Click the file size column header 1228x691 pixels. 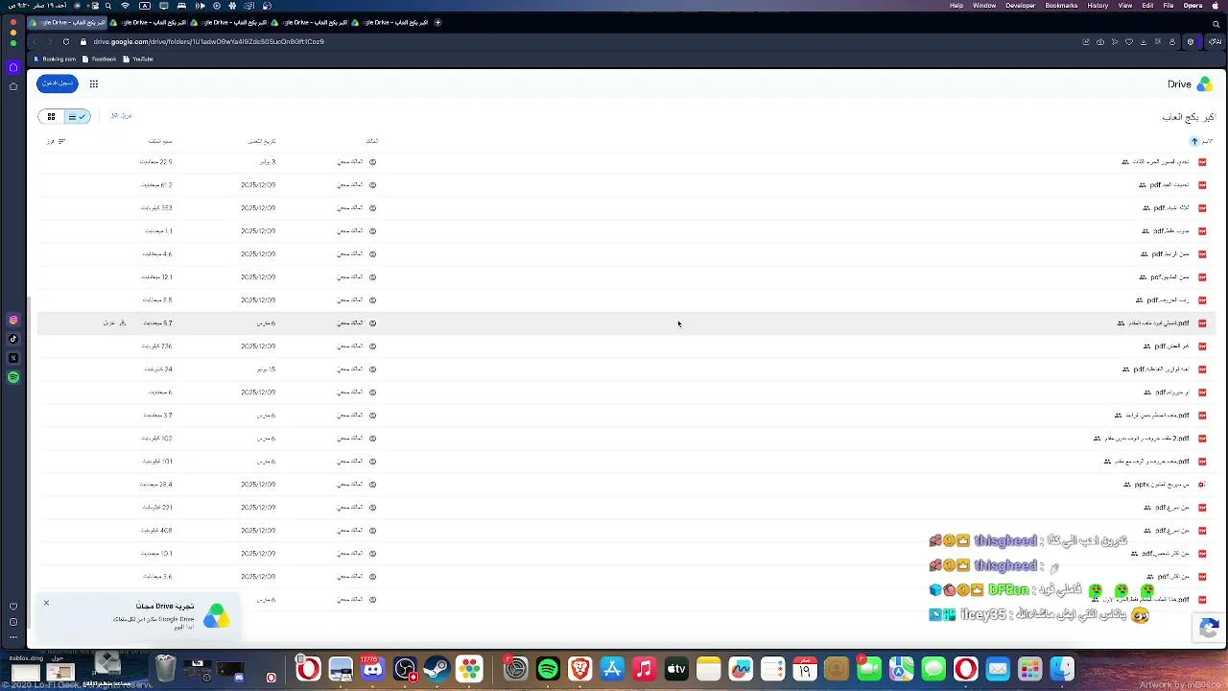[x=160, y=141]
